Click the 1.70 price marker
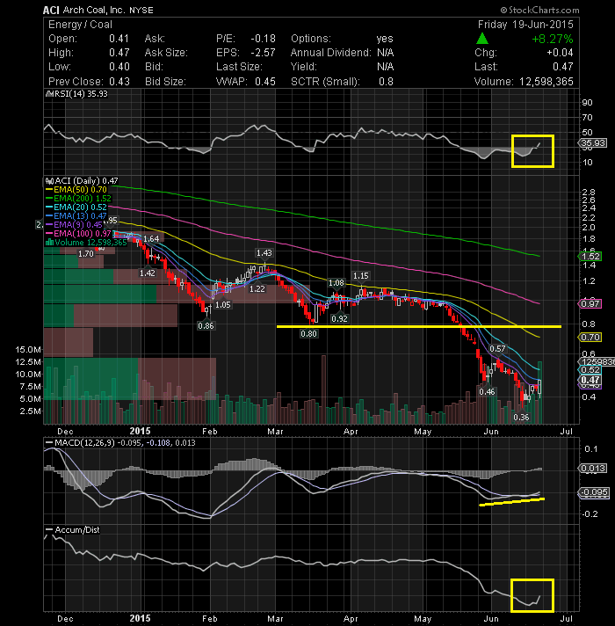 [86, 254]
